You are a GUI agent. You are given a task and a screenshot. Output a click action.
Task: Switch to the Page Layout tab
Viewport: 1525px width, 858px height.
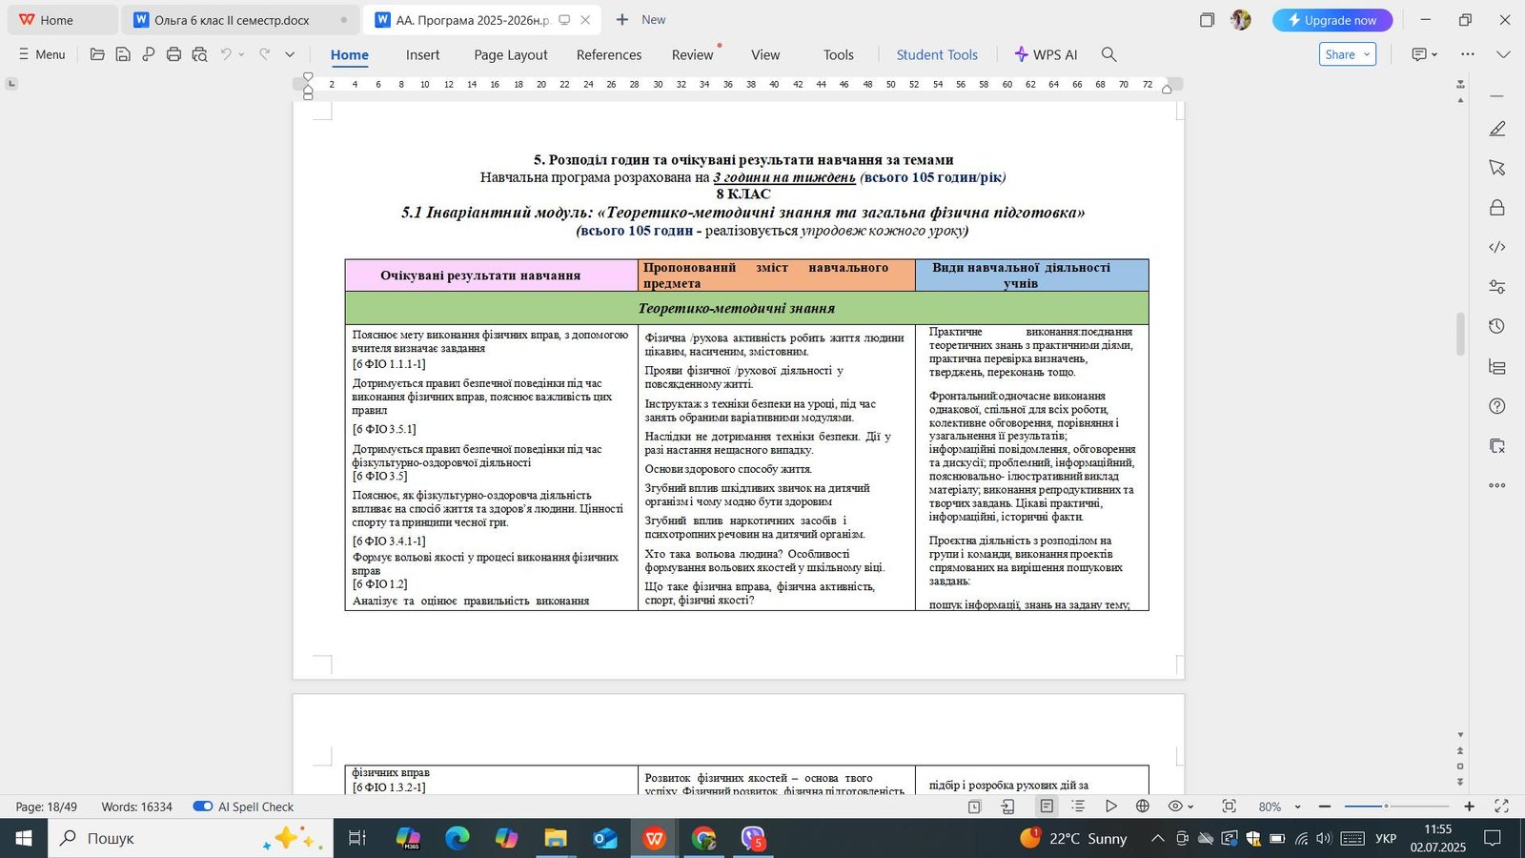[x=511, y=54]
